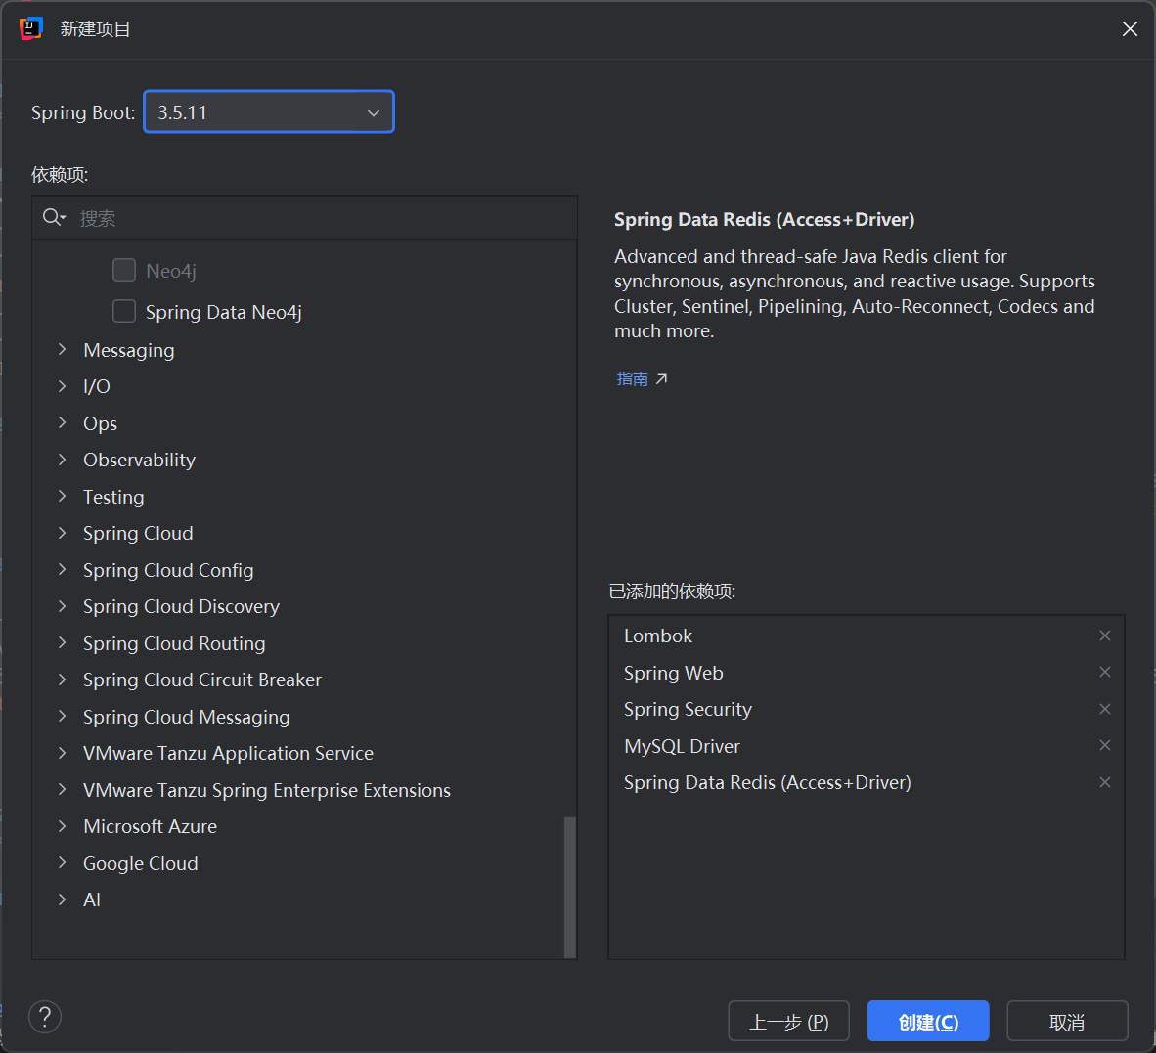This screenshot has width=1156, height=1053.
Task: Open the help question mark icon
Action: [x=45, y=1017]
